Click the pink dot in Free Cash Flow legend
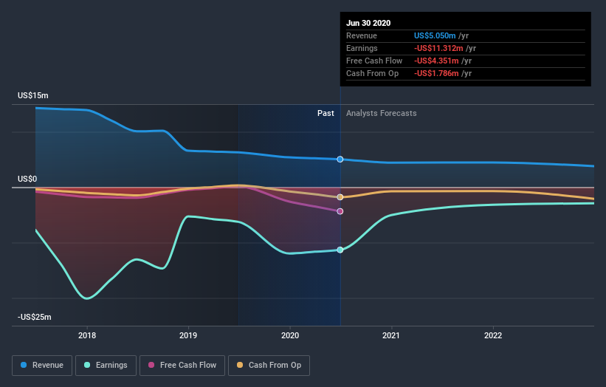The width and height of the screenshot is (606, 387). click(151, 365)
